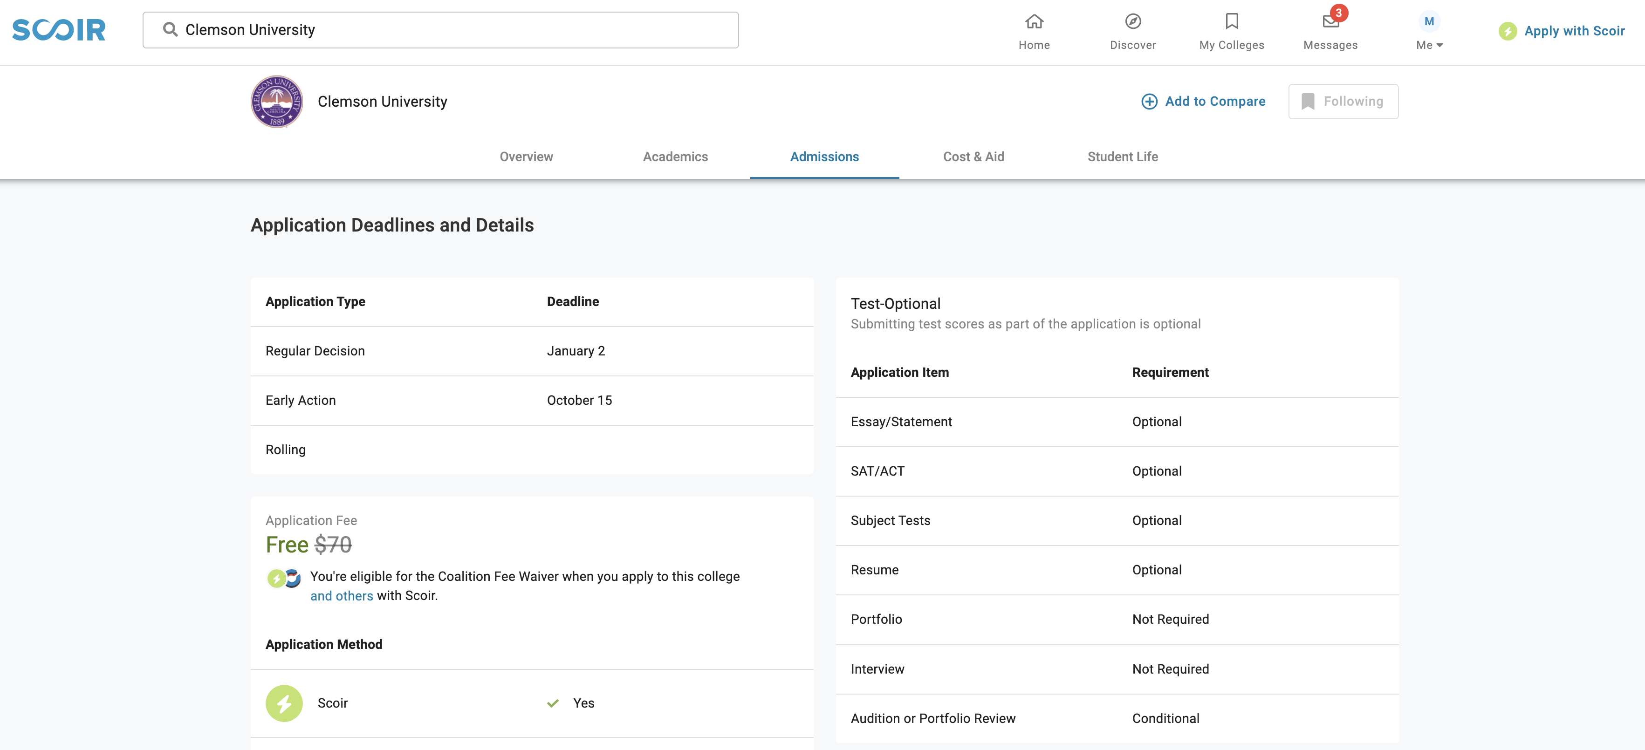Screen dimensions: 1645x750
Task: Open the Student Life tab
Action: (x=1122, y=157)
